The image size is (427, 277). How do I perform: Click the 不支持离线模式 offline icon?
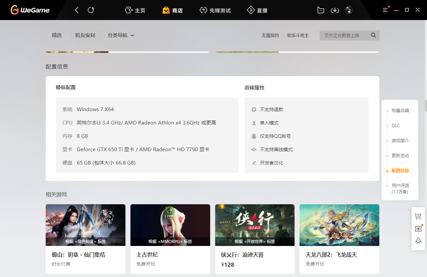[254, 150]
